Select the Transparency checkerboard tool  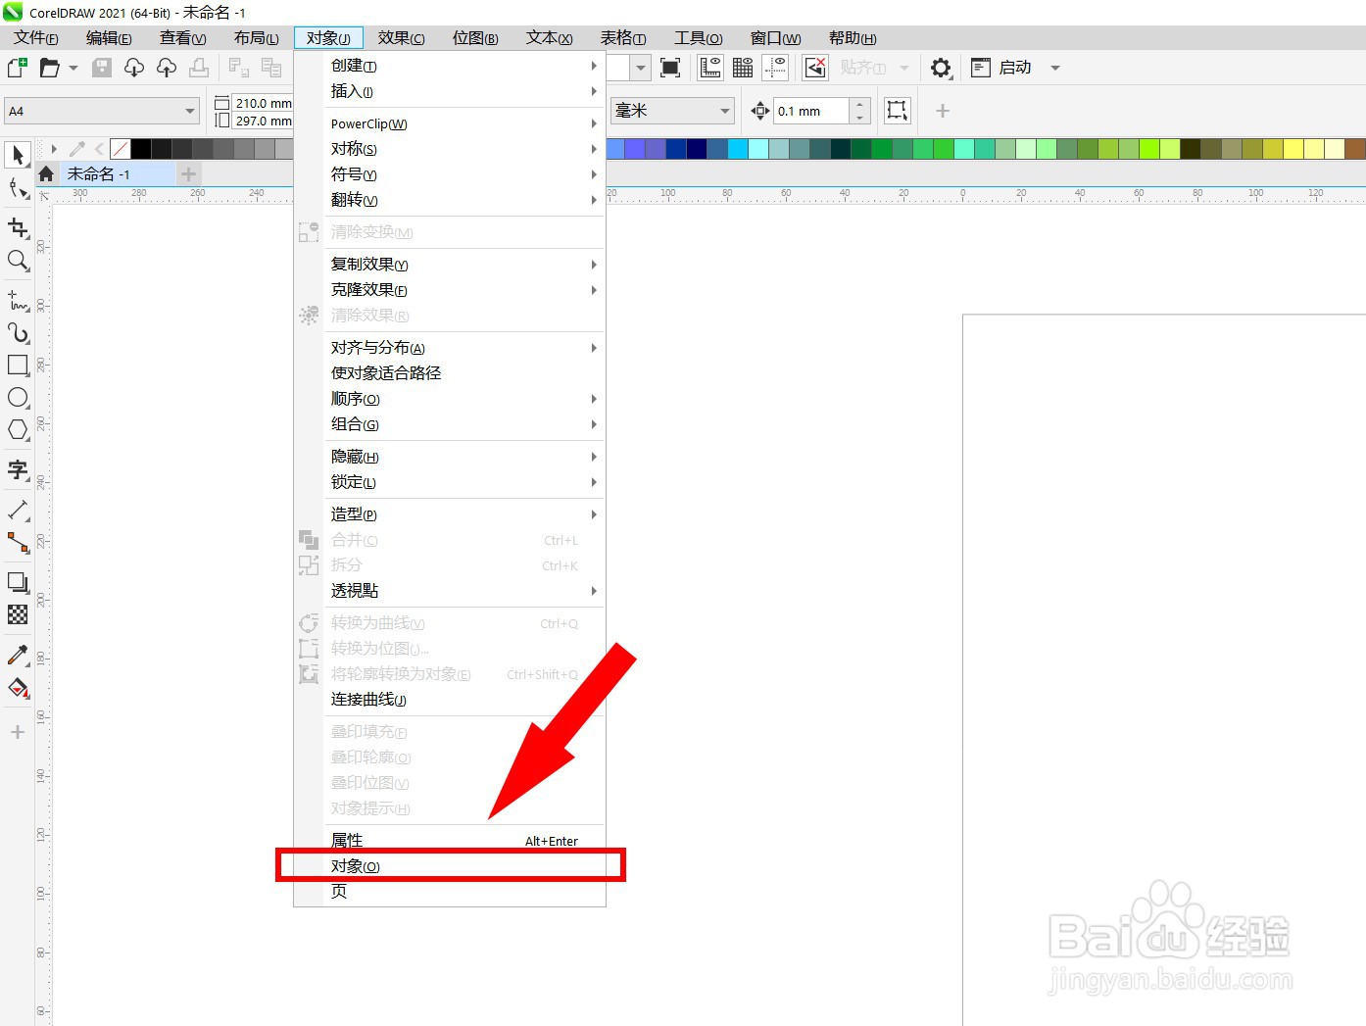pos(18,614)
